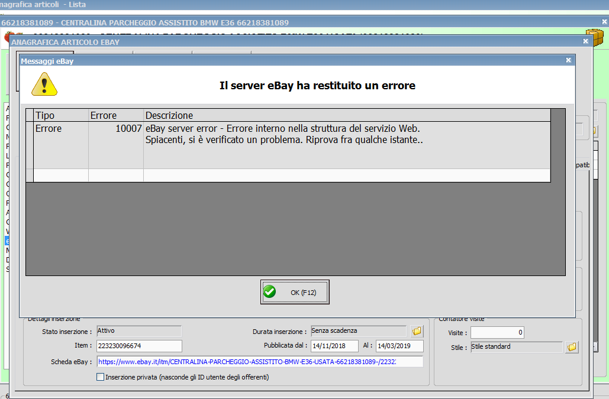609x399 pixels.
Task: Click the Stato inserzione field showing Attivo
Action: pyautogui.click(x=139, y=331)
